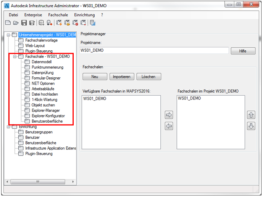
Task: Click the tree scrollbar right arrow
Action: (73, 182)
